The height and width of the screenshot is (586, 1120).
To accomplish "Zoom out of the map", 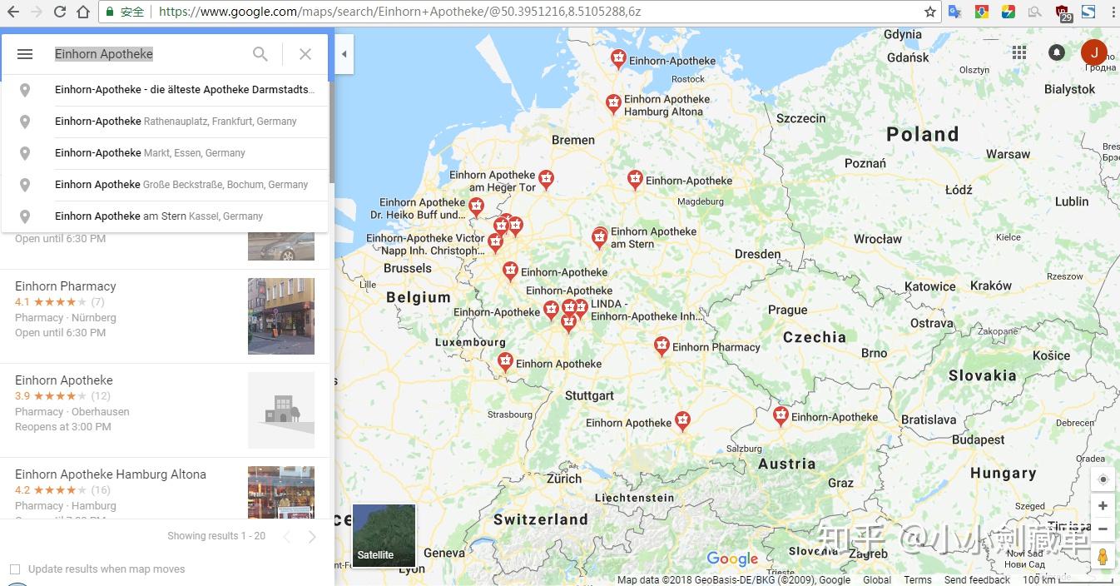I will click(1103, 529).
